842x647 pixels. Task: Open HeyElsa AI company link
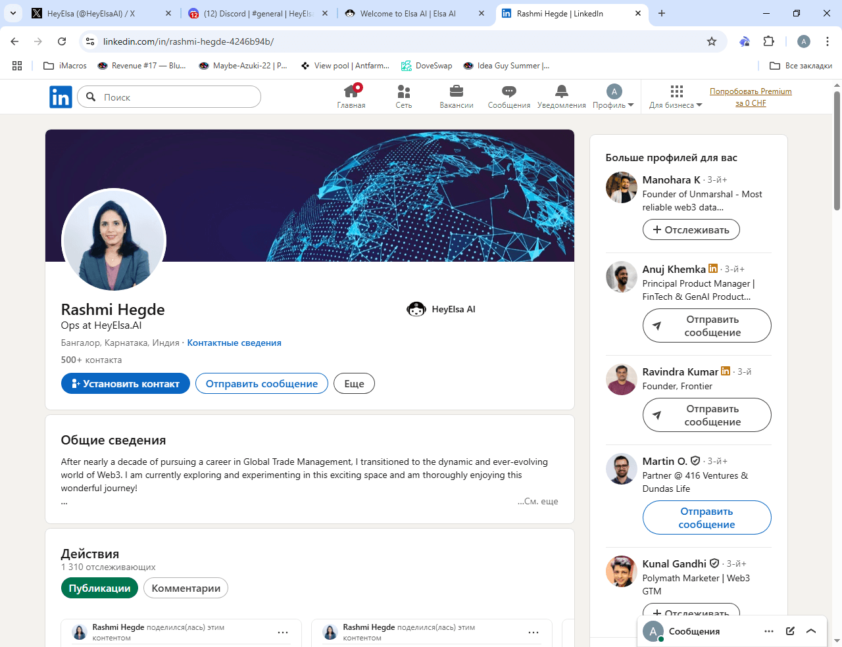pyautogui.click(x=441, y=309)
